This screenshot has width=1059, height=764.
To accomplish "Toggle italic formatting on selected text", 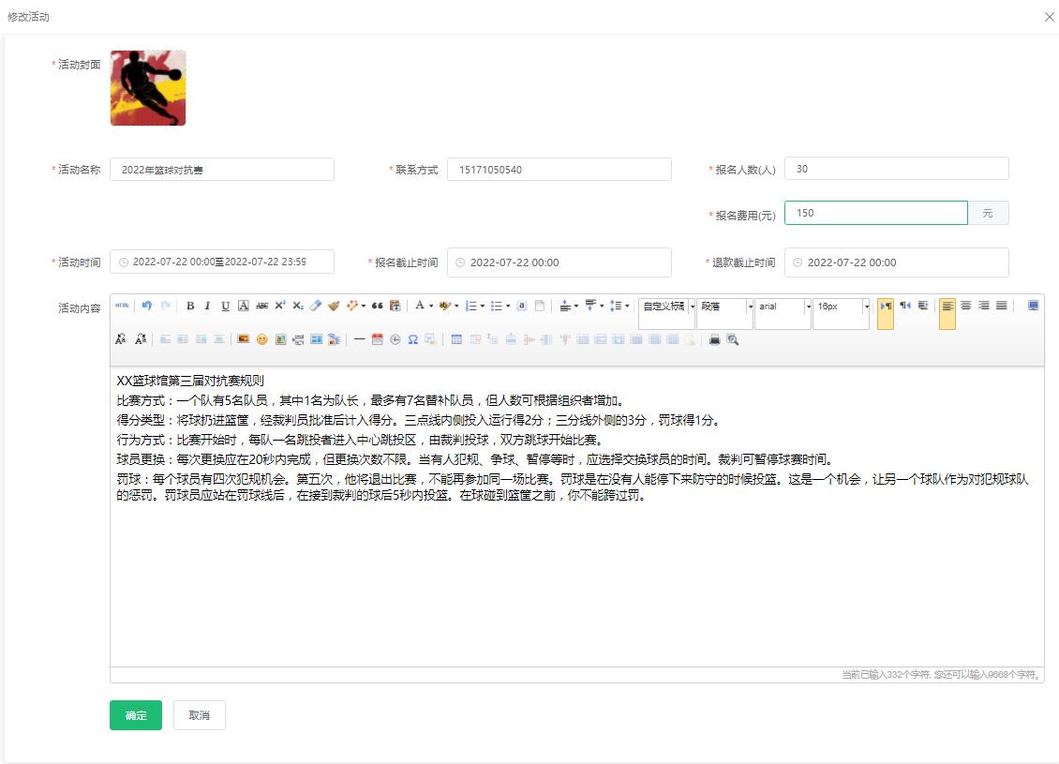I will click(207, 307).
